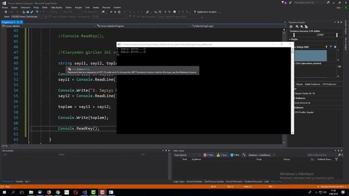
Task: Click the Chrome icon in the taskbar
Action: (x=58, y=192)
